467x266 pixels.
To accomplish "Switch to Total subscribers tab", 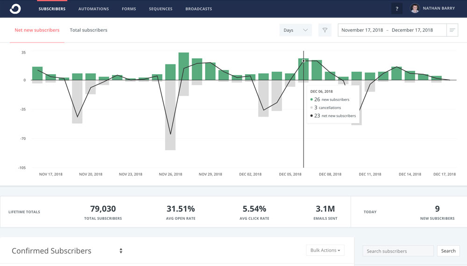I will 88,30.
